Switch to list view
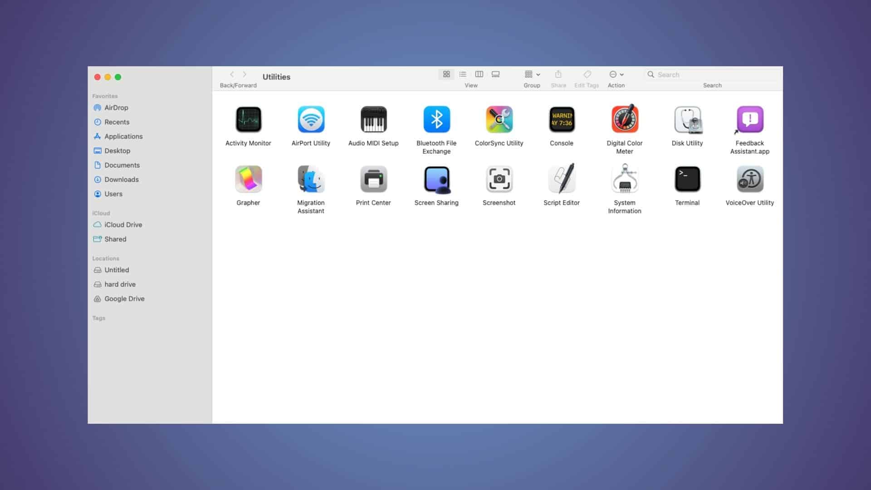 [x=462, y=74]
